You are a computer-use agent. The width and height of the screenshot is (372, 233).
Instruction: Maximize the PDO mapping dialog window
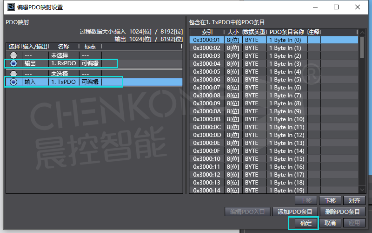(x=336, y=7)
